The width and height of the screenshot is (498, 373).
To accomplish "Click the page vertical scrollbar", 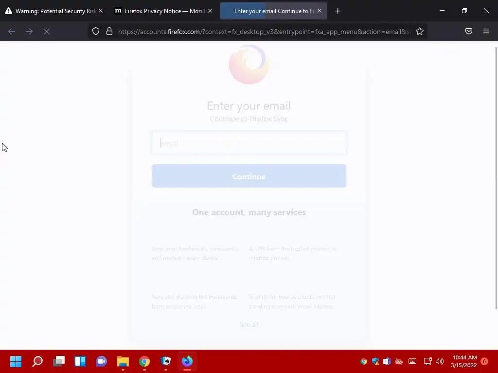I will (x=496, y=178).
